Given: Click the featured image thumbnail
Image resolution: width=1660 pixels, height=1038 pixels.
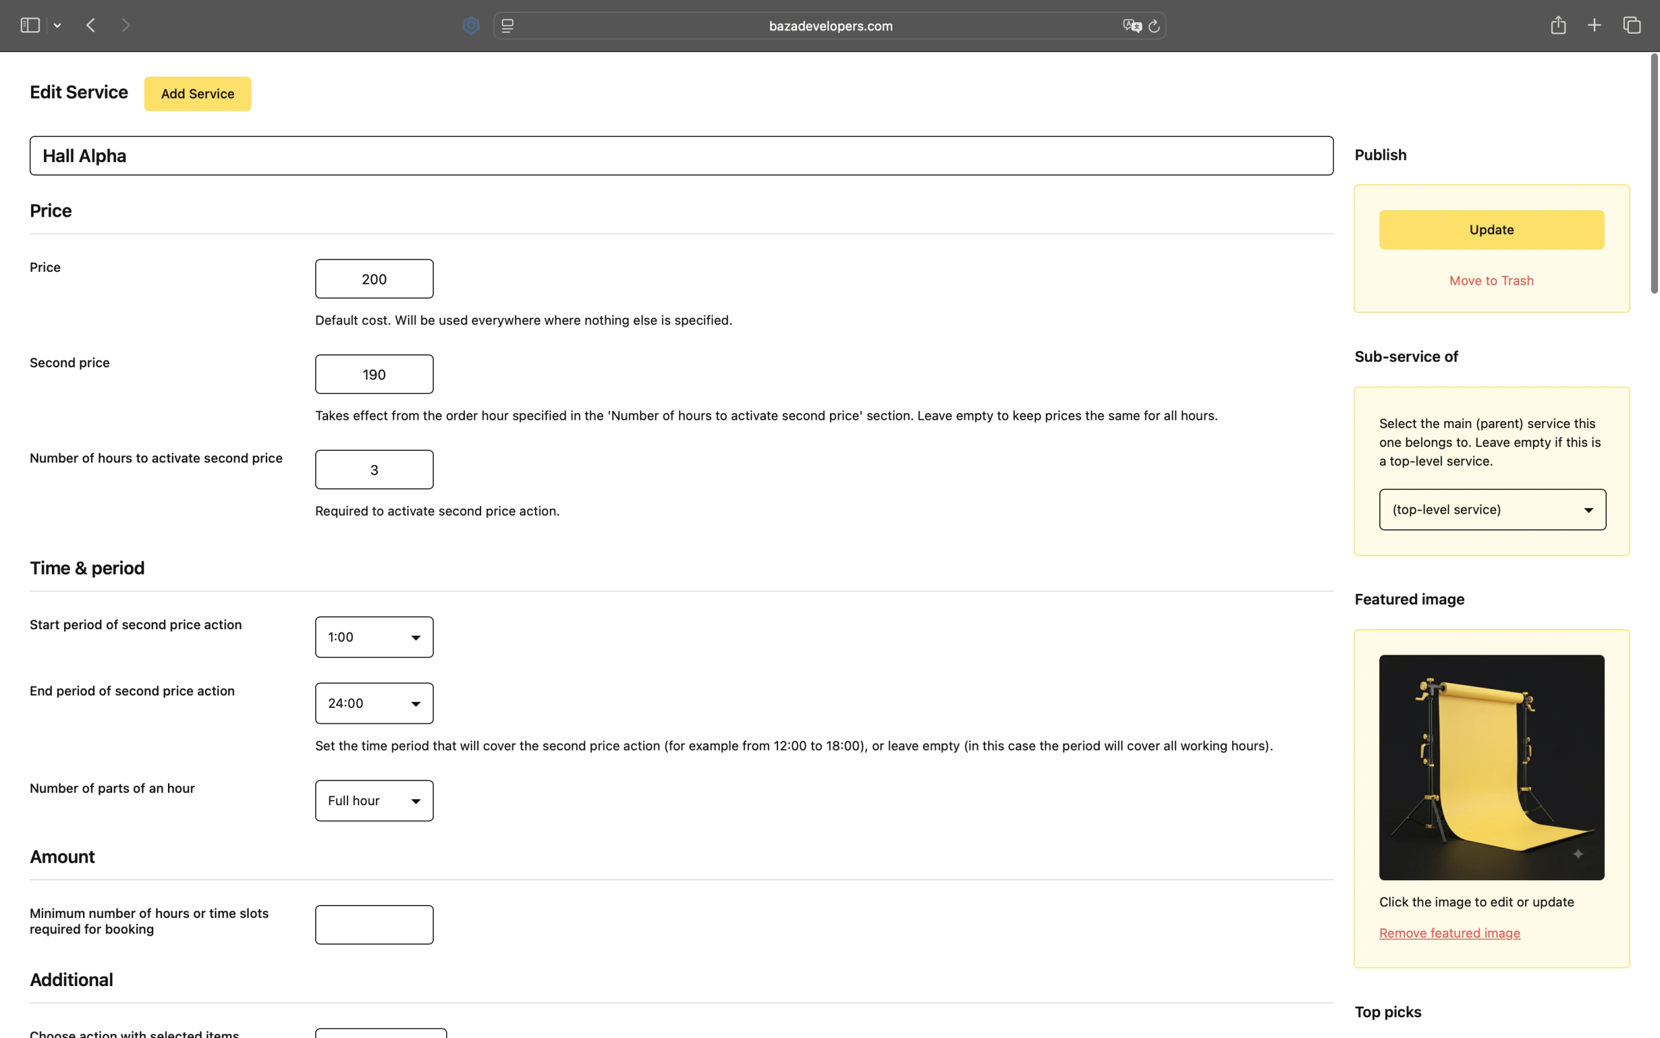Looking at the screenshot, I should point(1491,767).
